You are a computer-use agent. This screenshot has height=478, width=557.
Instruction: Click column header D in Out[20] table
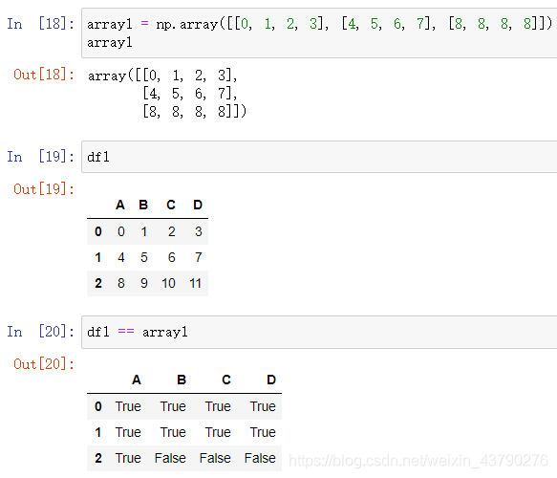tap(271, 380)
